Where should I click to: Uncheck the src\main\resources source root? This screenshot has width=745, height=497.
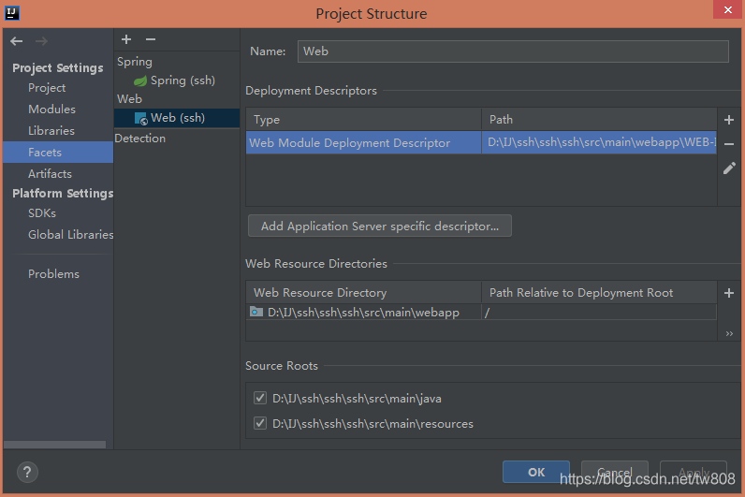pyautogui.click(x=260, y=423)
